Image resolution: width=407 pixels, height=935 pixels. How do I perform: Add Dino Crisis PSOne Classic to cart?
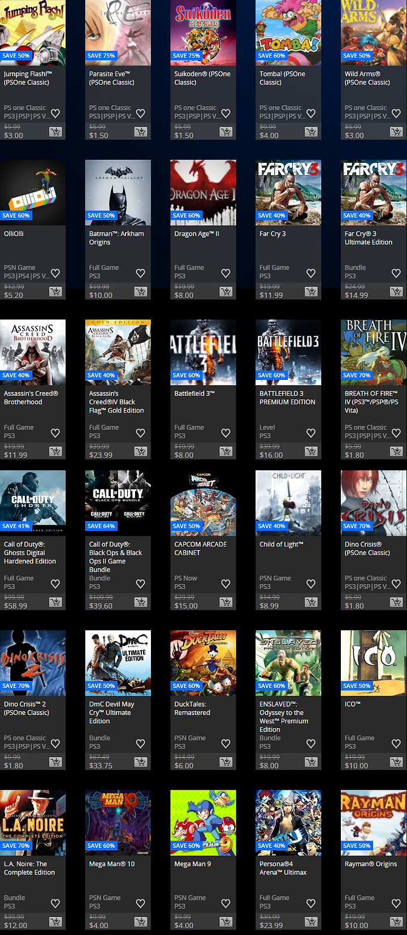pos(396,602)
